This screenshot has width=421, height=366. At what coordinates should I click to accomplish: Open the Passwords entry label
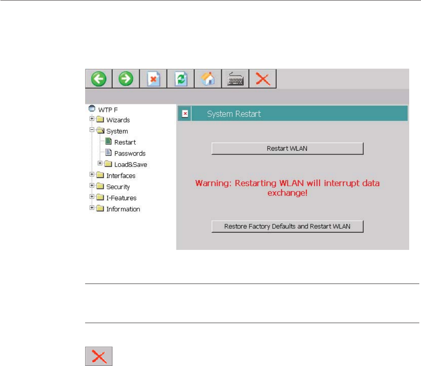tap(130, 154)
